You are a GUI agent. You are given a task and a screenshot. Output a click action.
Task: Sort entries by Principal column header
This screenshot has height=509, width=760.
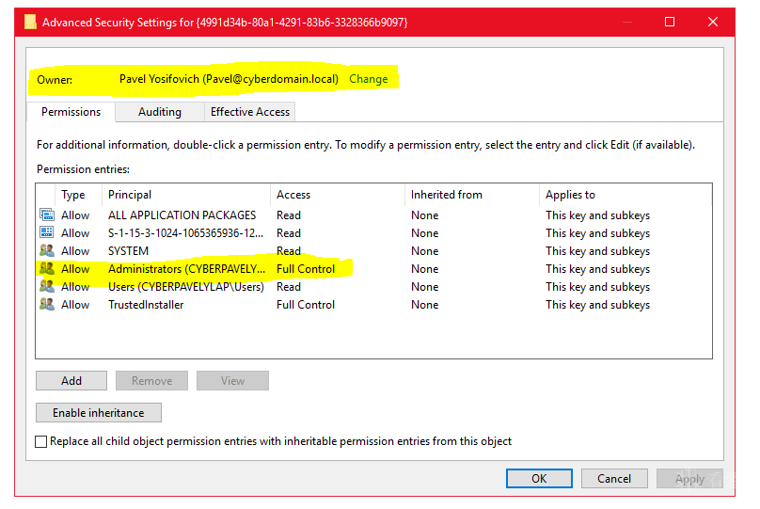pos(130,195)
